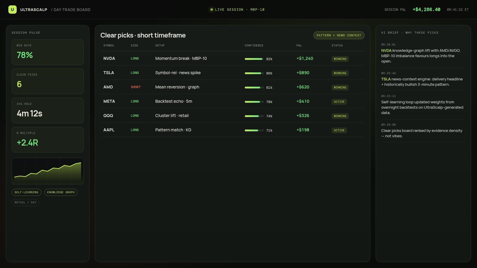Sort by the P&L column header
477x268 pixels.
pyautogui.click(x=299, y=46)
